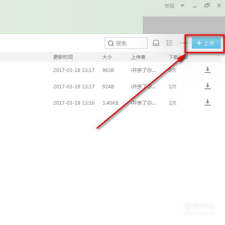Click uploader name in the 3.40KB row
Screen dimensions: 225x225
pos(143,103)
